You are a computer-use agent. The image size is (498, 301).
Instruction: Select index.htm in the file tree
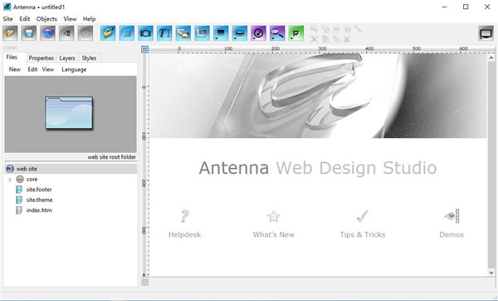(39, 210)
